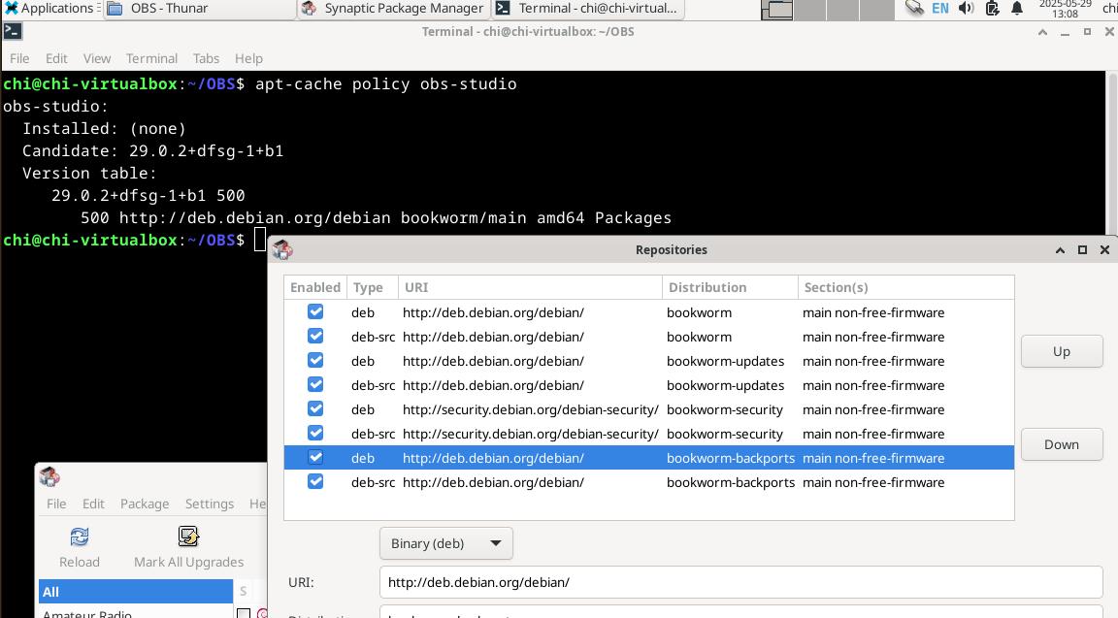Open the Binary (deb) type dropdown
Viewport: 1118px width, 618px height.
click(445, 543)
